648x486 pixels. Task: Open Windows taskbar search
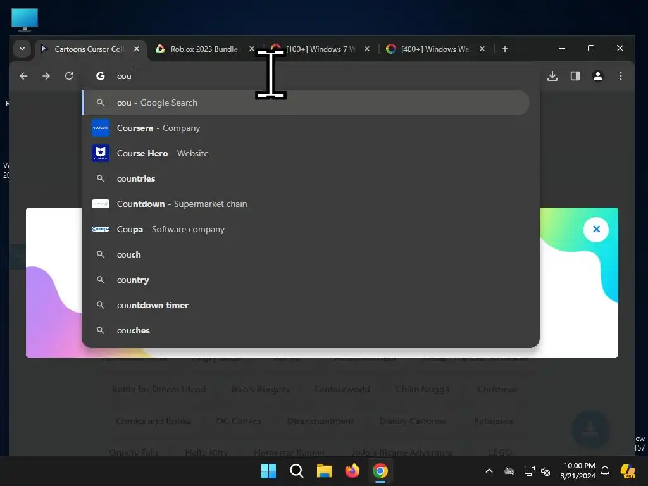pyautogui.click(x=296, y=471)
